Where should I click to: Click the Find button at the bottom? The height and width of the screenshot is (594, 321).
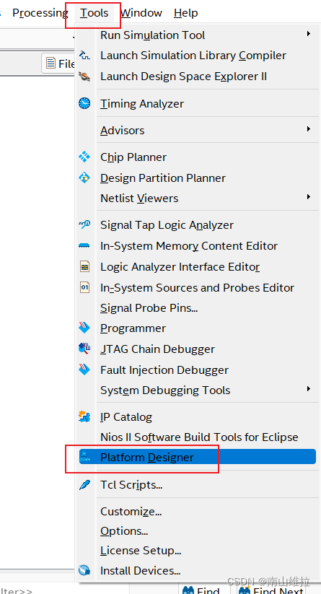[x=201, y=590]
